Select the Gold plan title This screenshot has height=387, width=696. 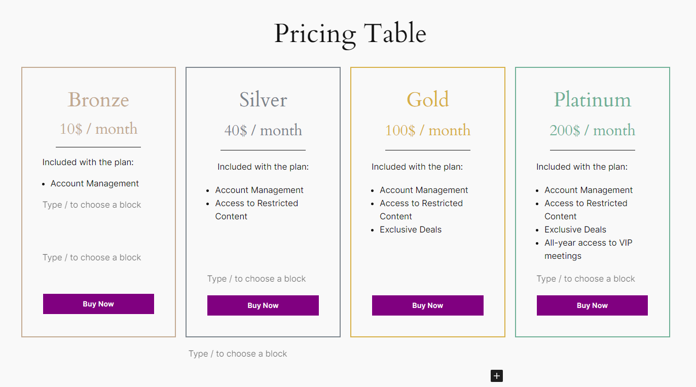428,99
